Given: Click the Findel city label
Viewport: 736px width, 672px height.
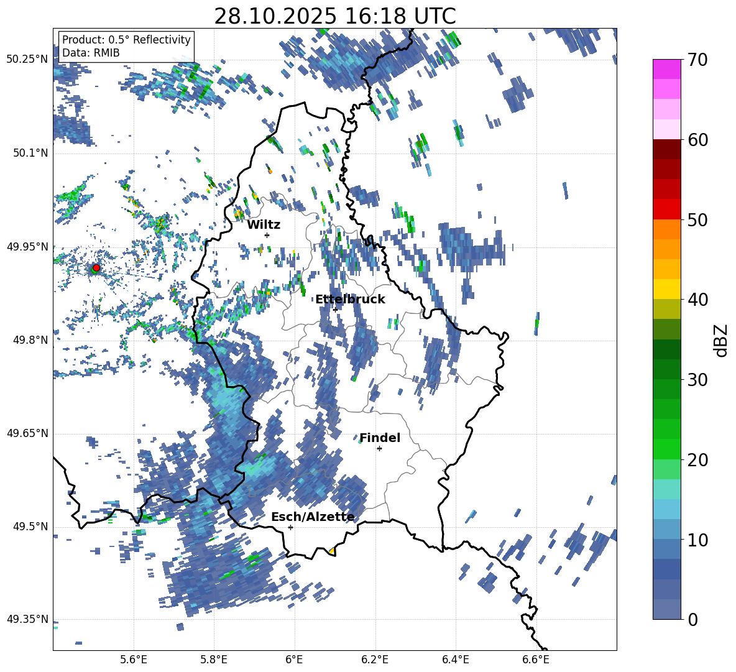Looking at the screenshot, I should (380, 438).
